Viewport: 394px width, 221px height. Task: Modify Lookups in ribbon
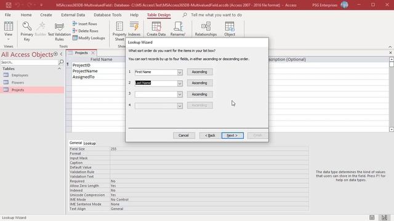pyautogui.click(x=89, y=38)
